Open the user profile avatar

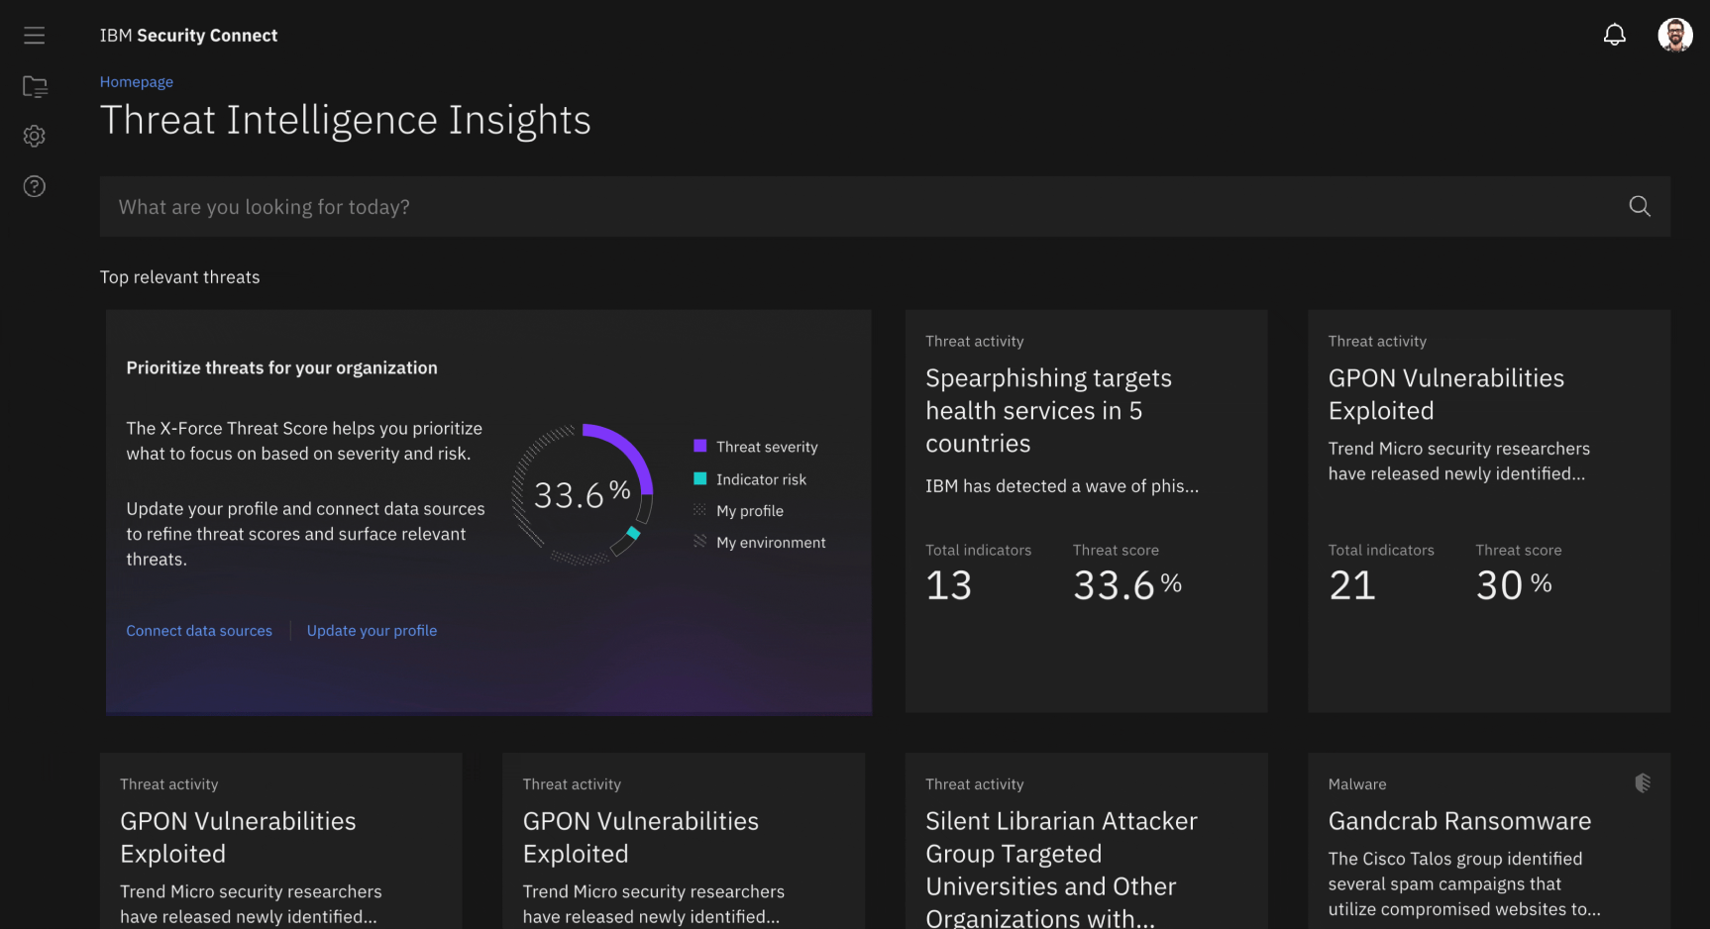(1675, 35)
